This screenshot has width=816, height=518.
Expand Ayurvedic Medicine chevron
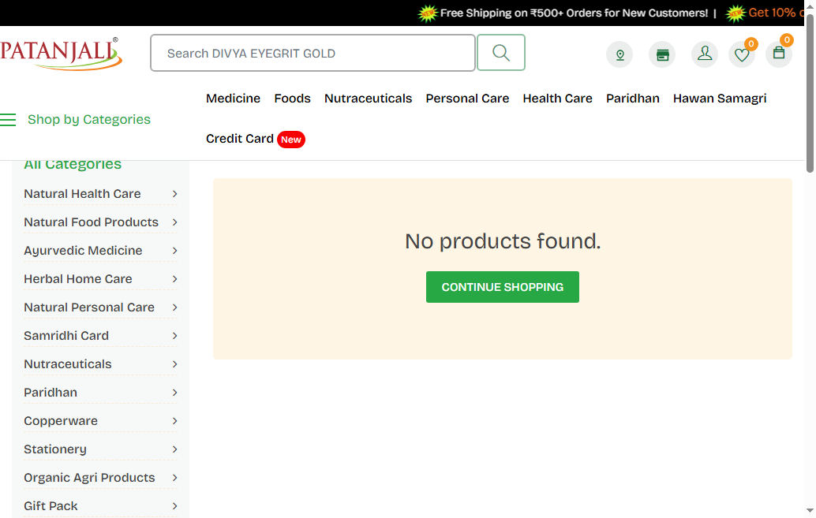[175, 251]
